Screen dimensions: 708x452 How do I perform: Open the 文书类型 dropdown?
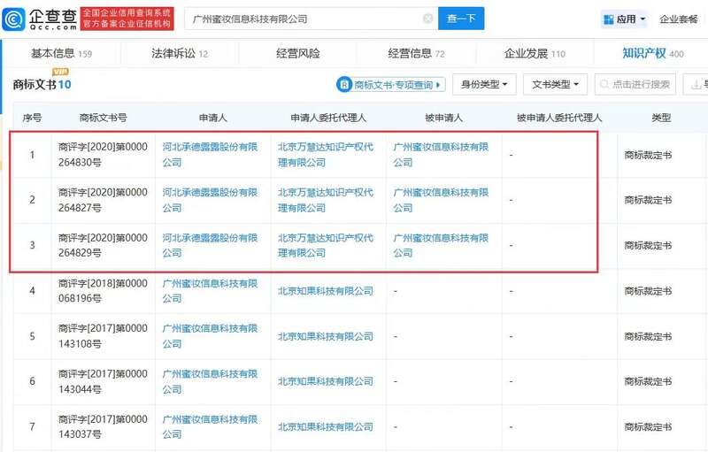click(x=555, y=84)
